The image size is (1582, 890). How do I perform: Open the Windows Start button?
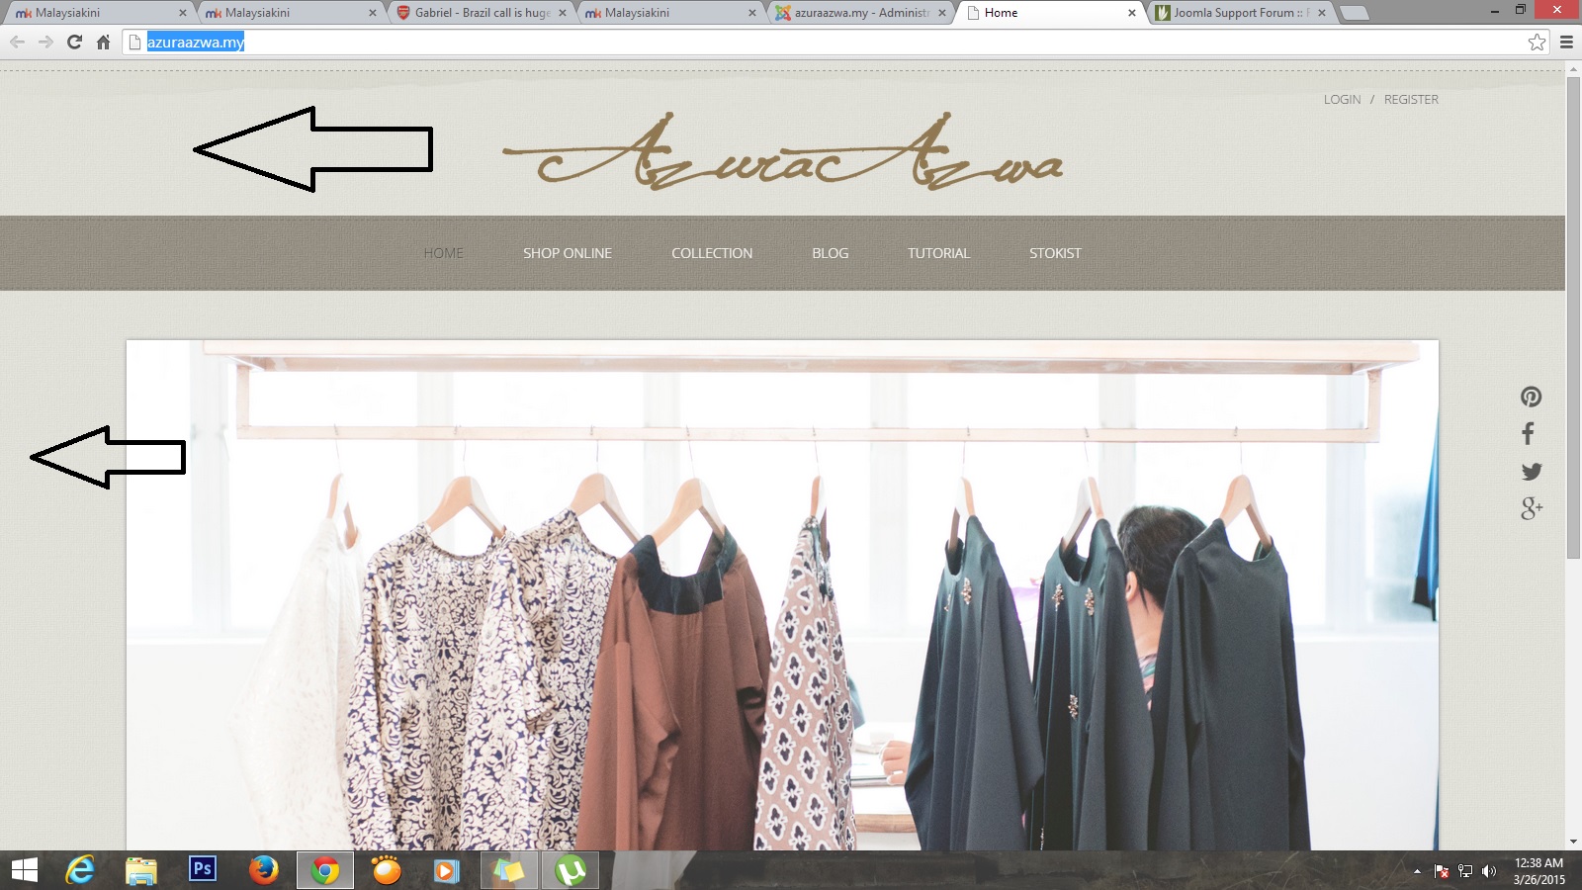(24, 870)
